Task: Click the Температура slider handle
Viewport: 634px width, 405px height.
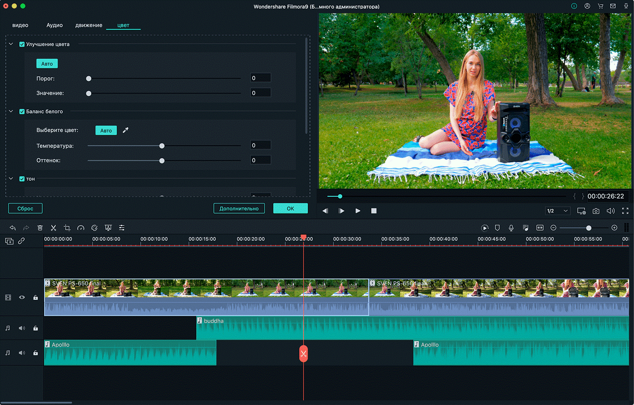Action: [162, 146]
